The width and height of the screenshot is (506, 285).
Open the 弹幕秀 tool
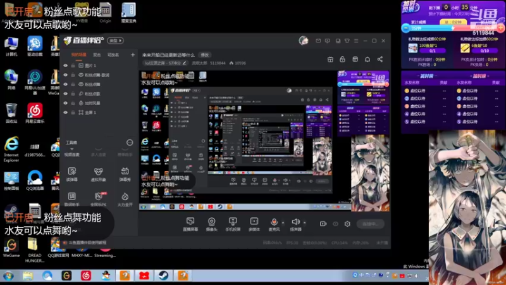125,174
